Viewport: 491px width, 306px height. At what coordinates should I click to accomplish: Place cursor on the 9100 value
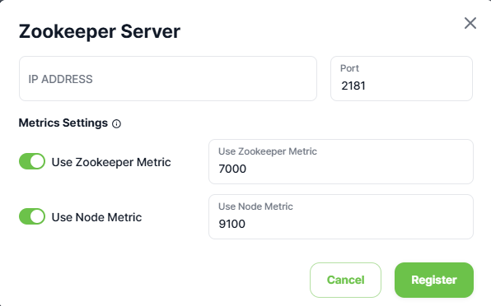pyautogui.click(x=232, y=224)
